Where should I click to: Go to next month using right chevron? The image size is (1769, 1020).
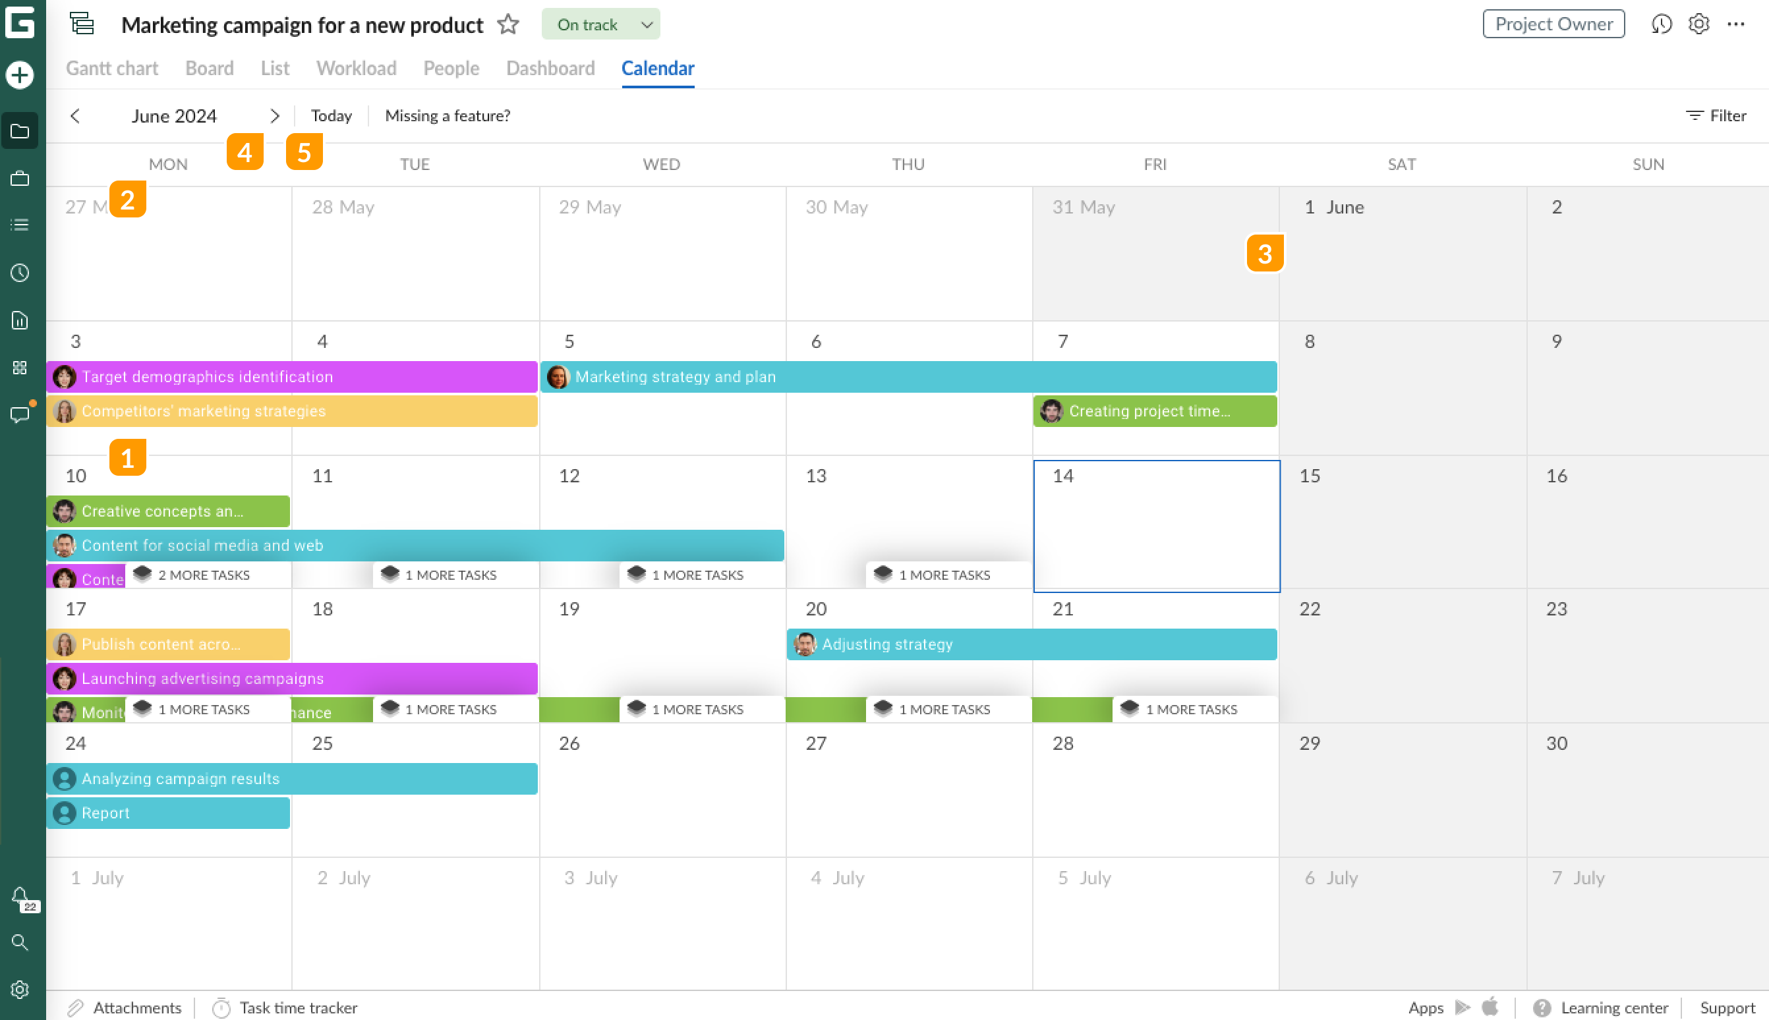(x=275, y=115)
